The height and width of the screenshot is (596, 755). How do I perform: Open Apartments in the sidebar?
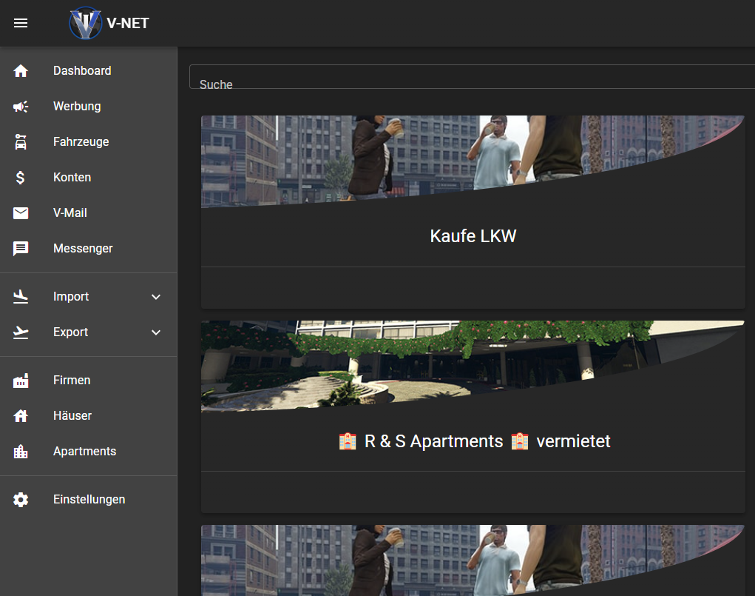pyautogui.click(x=89, y=452)
